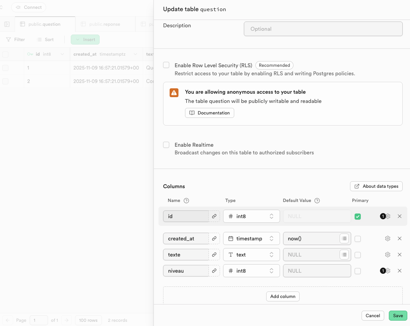Click the link icon for id column
The image size is (410, 326).
214,216
